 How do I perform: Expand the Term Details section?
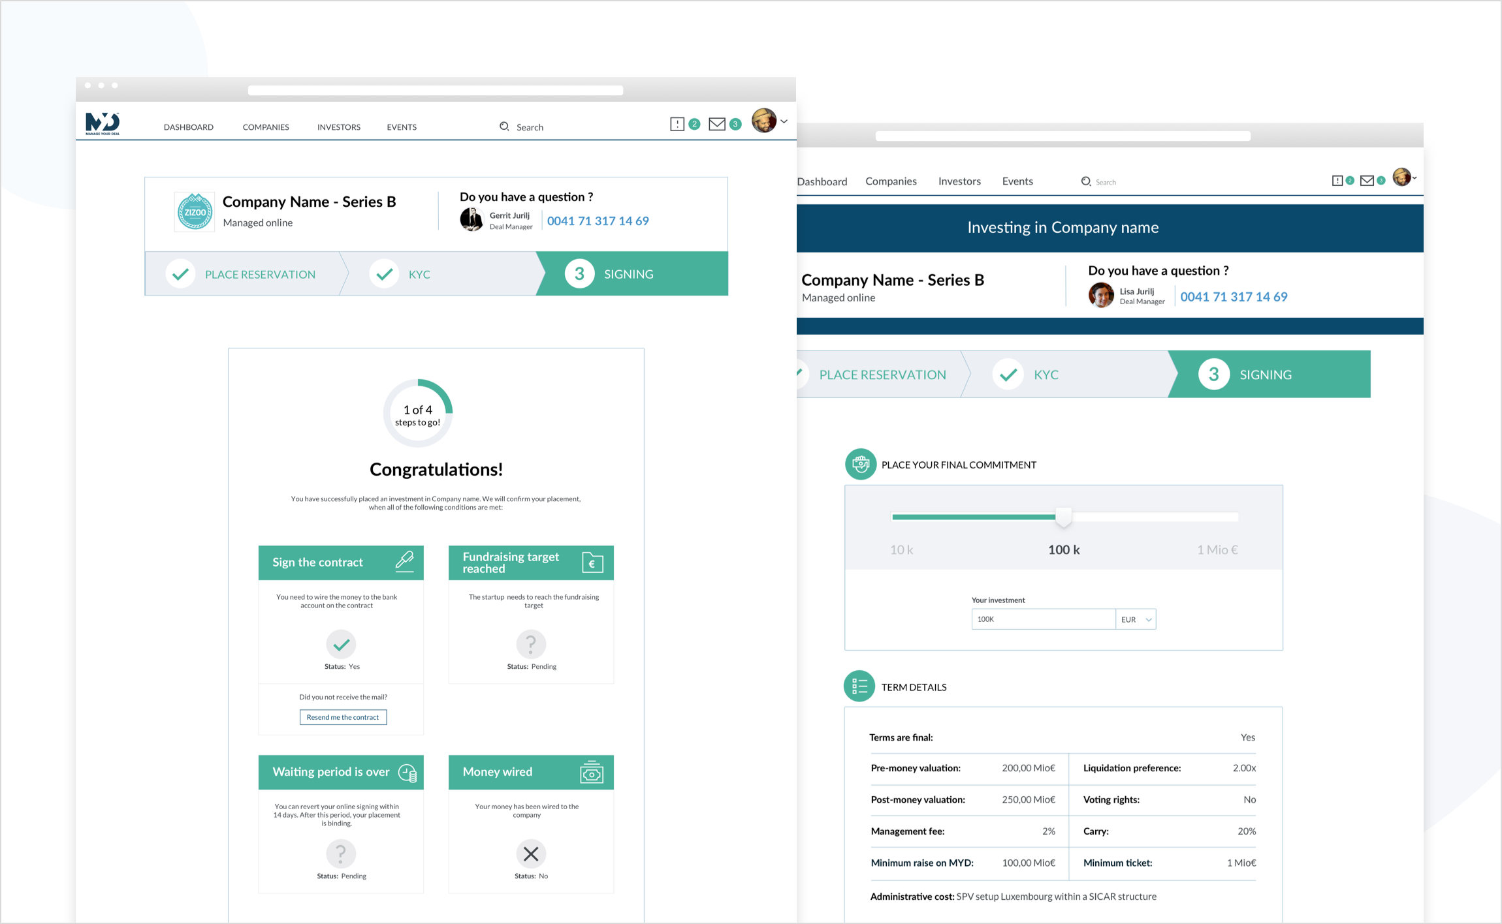tap(916, 686)
